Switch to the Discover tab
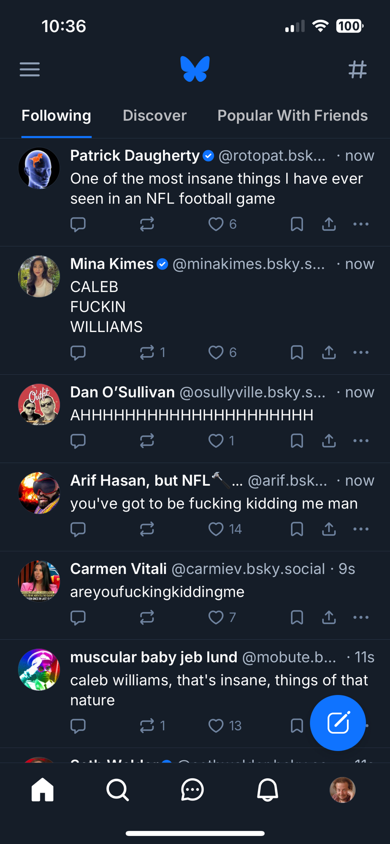The image size is (390, 844). (154, 116)
